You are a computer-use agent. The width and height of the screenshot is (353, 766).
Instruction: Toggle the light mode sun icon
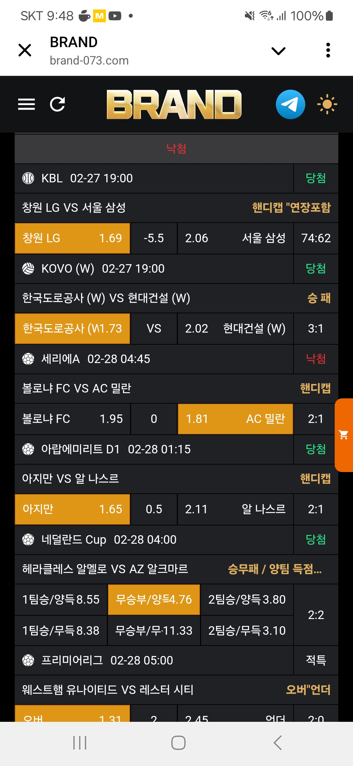[x=327, y=104]
